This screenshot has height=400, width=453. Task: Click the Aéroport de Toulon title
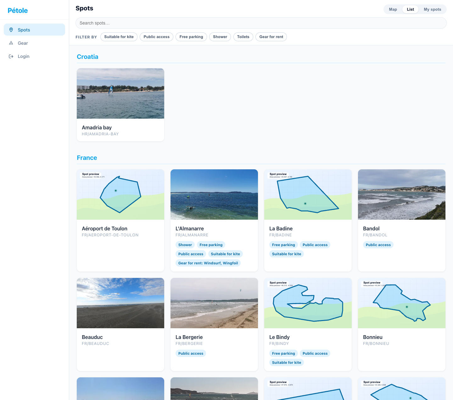[104, 228]
